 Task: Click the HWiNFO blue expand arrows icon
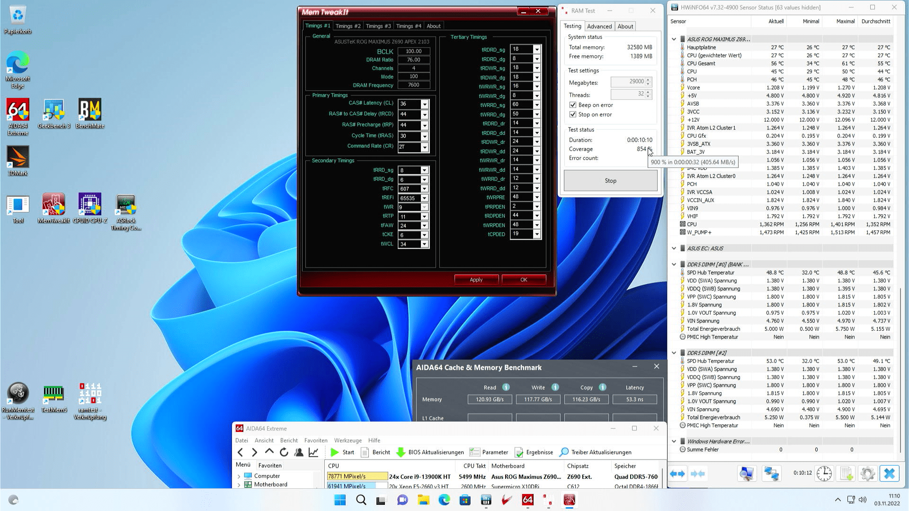(677, 474)
